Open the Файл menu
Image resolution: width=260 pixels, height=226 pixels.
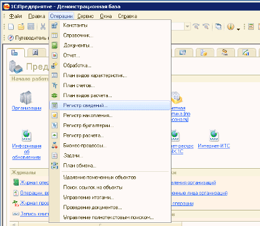[x=16, y=16]
